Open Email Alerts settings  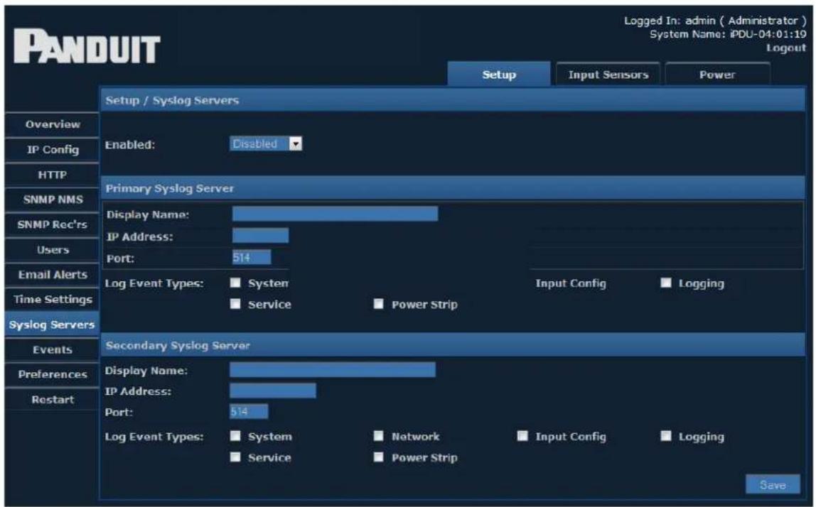coord(53,275)
